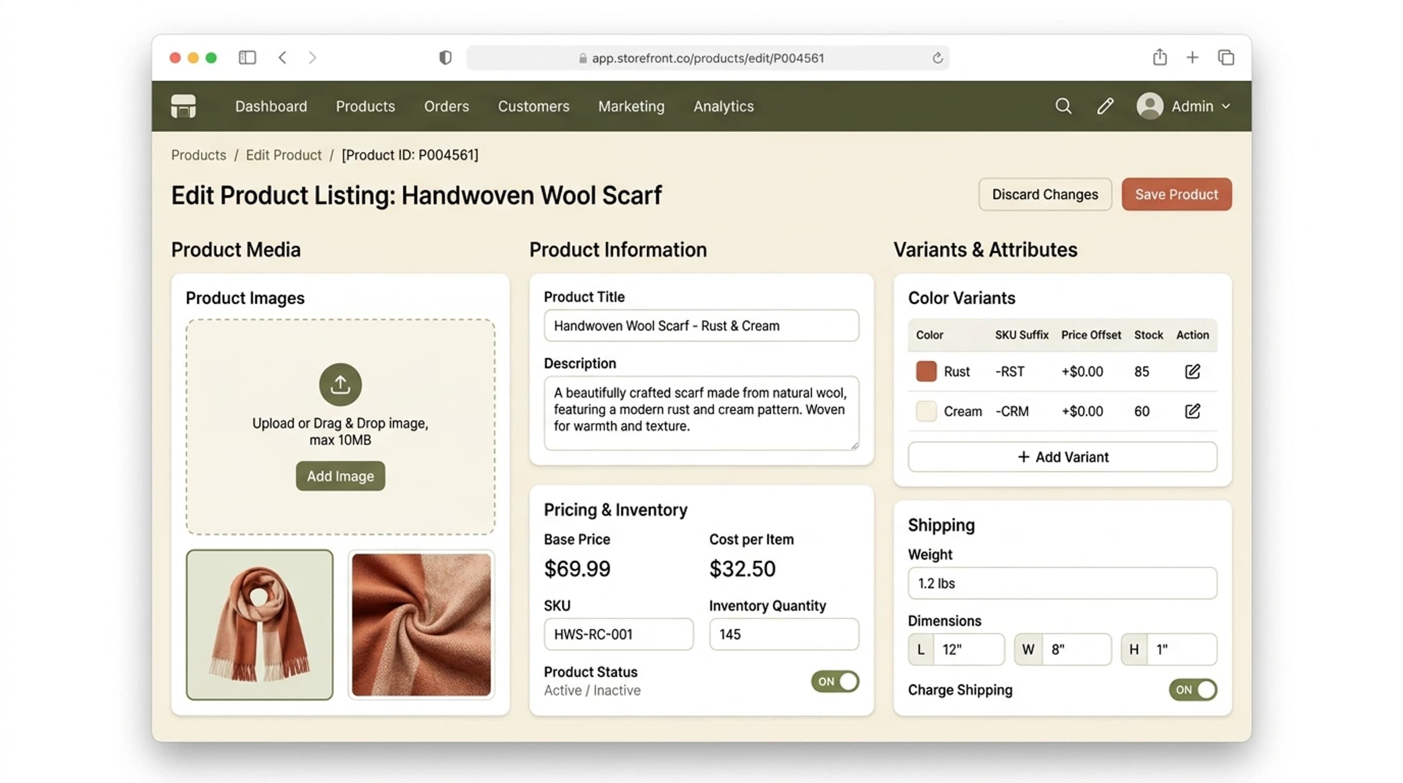This screenshot has width=1403, height=783.
Task: Click the Price Offset column header
Action: (1091, 335)
